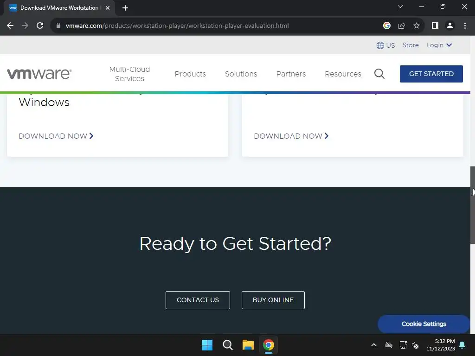Open the Windows Start menu

[x=207, y=345]
